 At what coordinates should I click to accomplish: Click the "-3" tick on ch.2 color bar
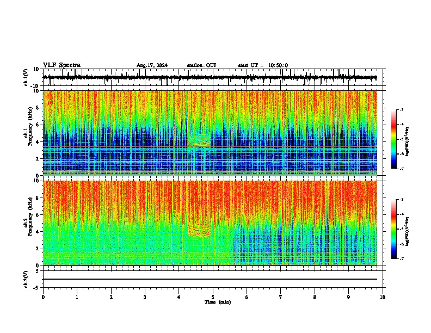coord(401,200)
